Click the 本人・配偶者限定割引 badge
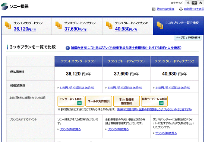Image resolution: width=205 pixels, height=142 pixels. 126,101
